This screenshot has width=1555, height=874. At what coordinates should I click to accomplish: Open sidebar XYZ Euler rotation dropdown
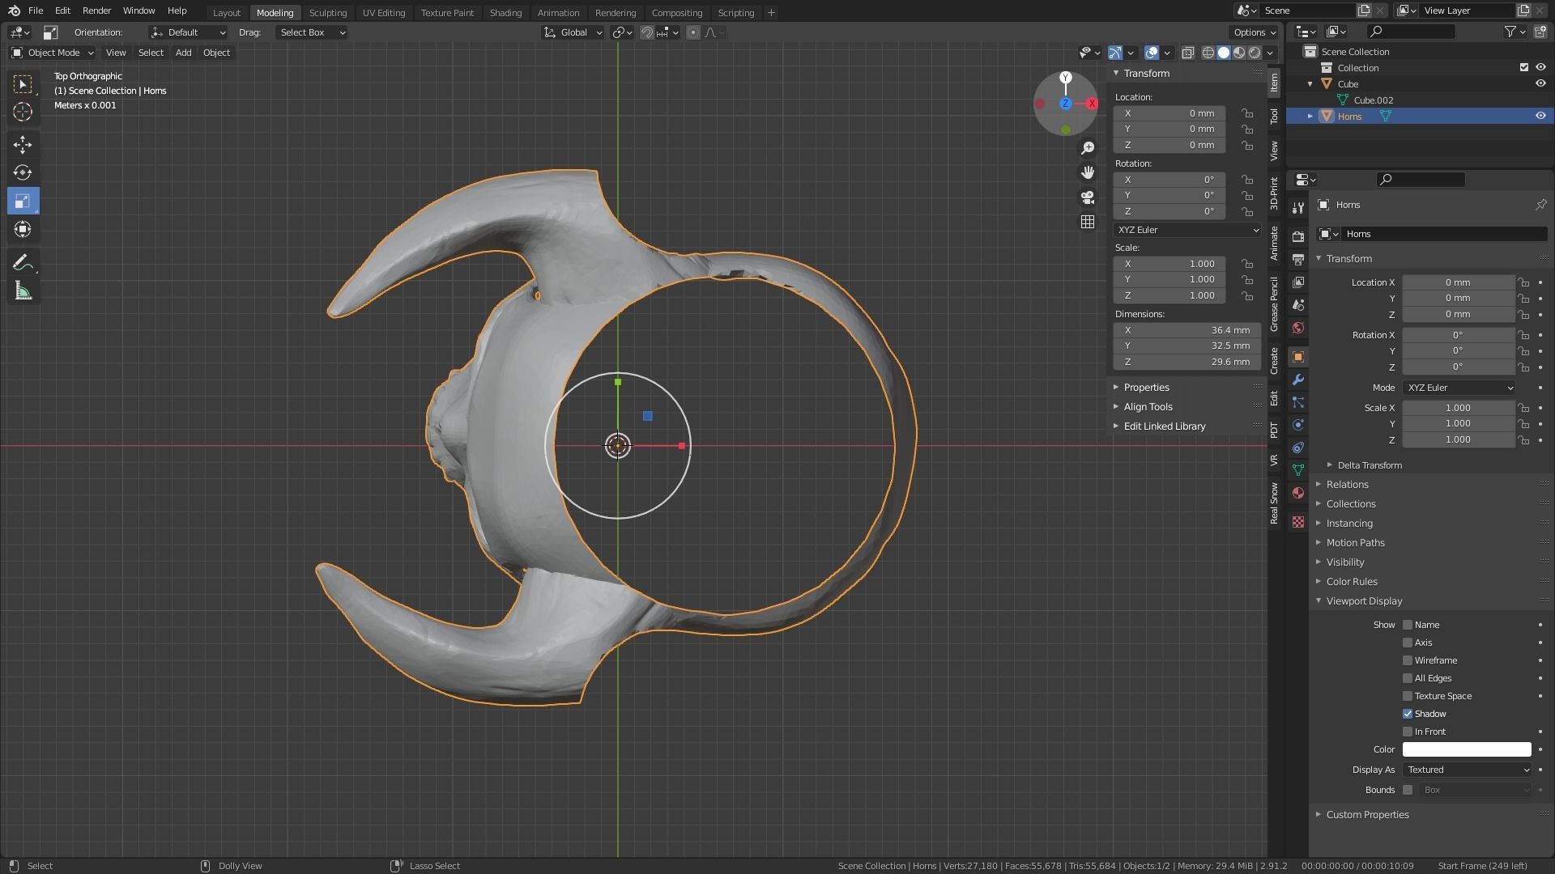click(1187, 230)
